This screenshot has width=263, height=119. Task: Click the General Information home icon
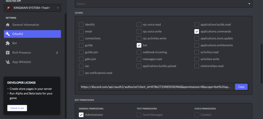8,25
